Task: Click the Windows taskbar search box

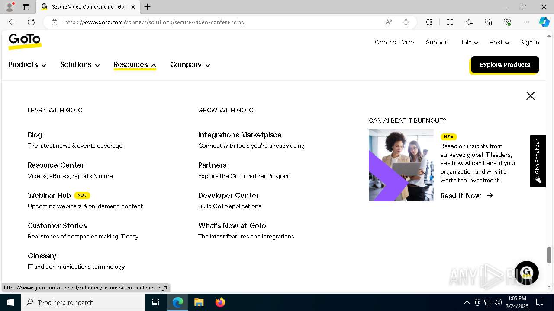Action: (x=83, y=302)
